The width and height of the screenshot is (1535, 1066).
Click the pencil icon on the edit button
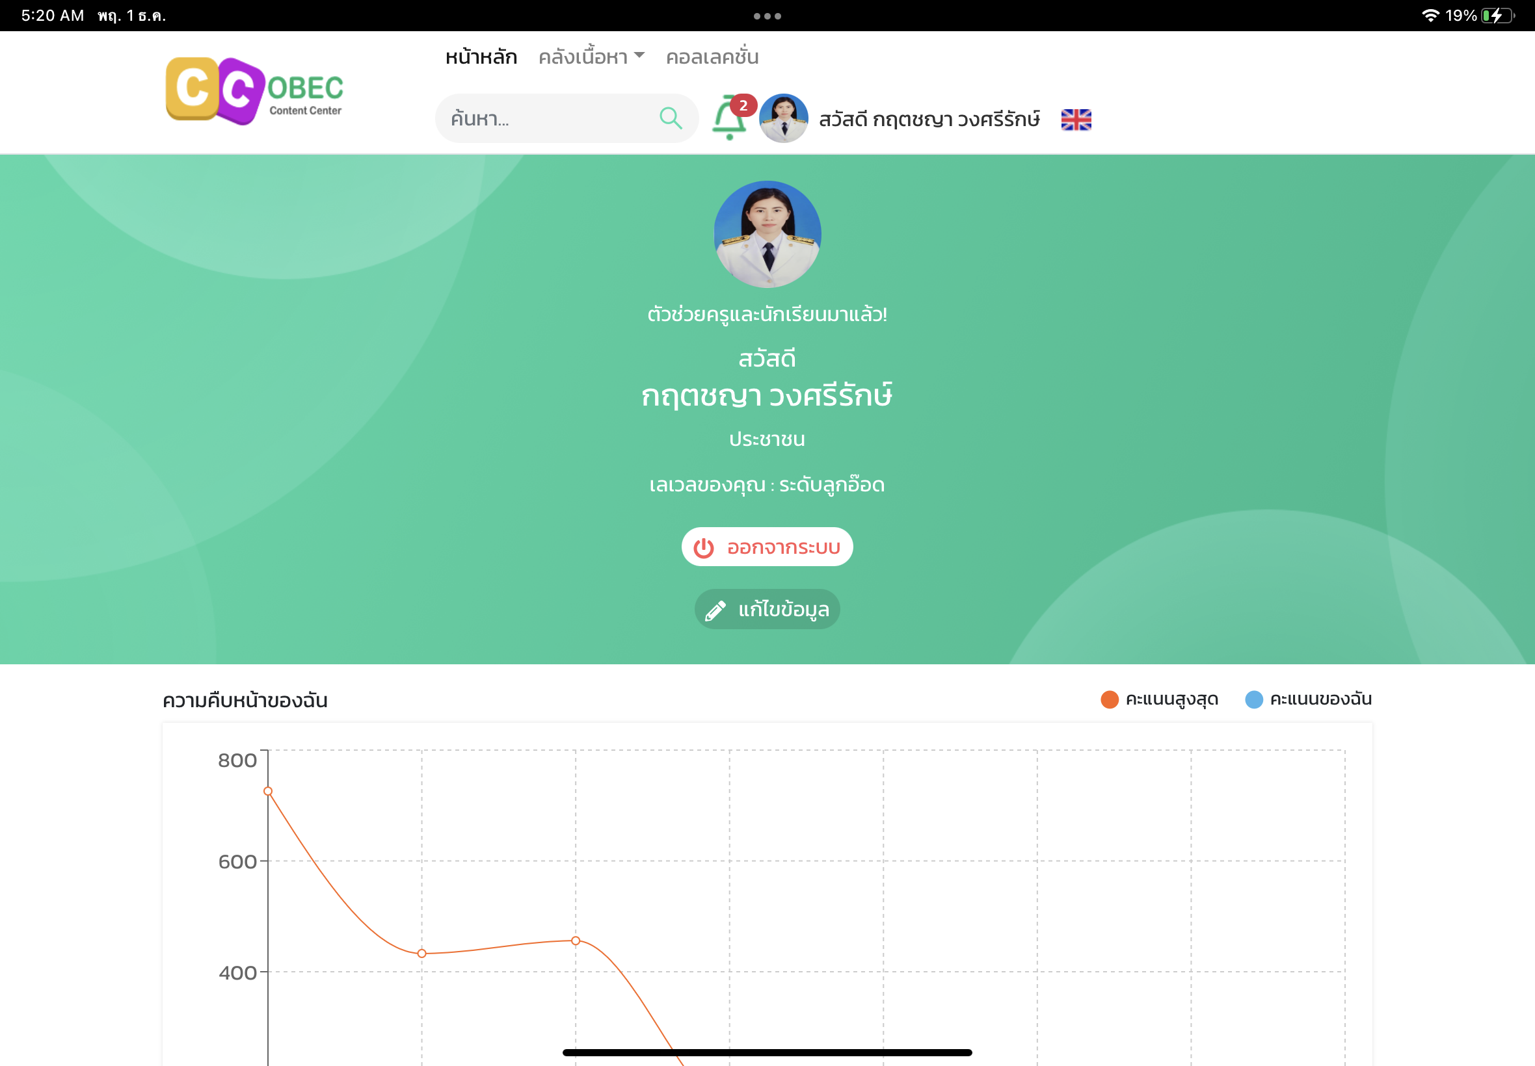point(715,610)
